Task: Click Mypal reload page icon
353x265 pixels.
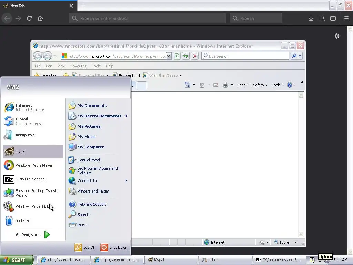Action: click(x=29, y=18)
